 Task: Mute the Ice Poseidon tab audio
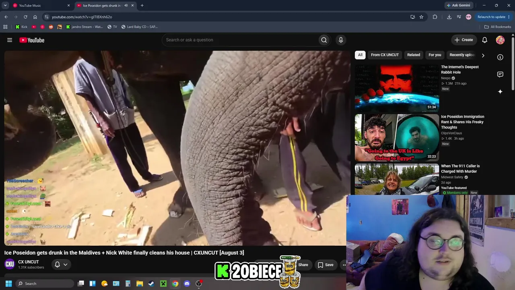[126, 6]
